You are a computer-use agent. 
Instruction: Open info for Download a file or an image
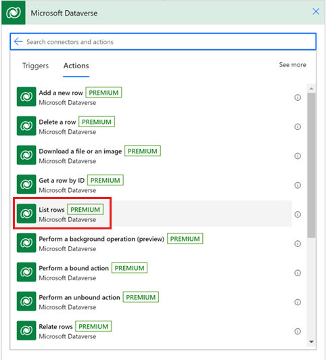pyautogui.click(x=298, y=156)
